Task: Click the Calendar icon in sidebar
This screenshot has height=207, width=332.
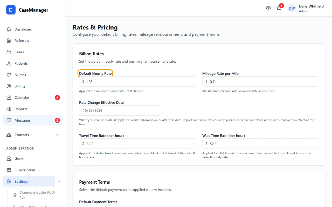Action: (x=9, y=98)
